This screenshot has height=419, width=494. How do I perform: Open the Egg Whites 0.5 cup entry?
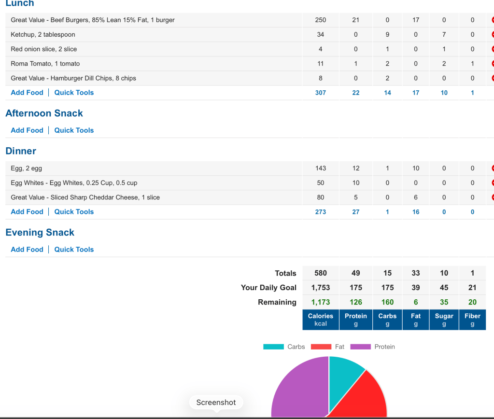(74, 183)
